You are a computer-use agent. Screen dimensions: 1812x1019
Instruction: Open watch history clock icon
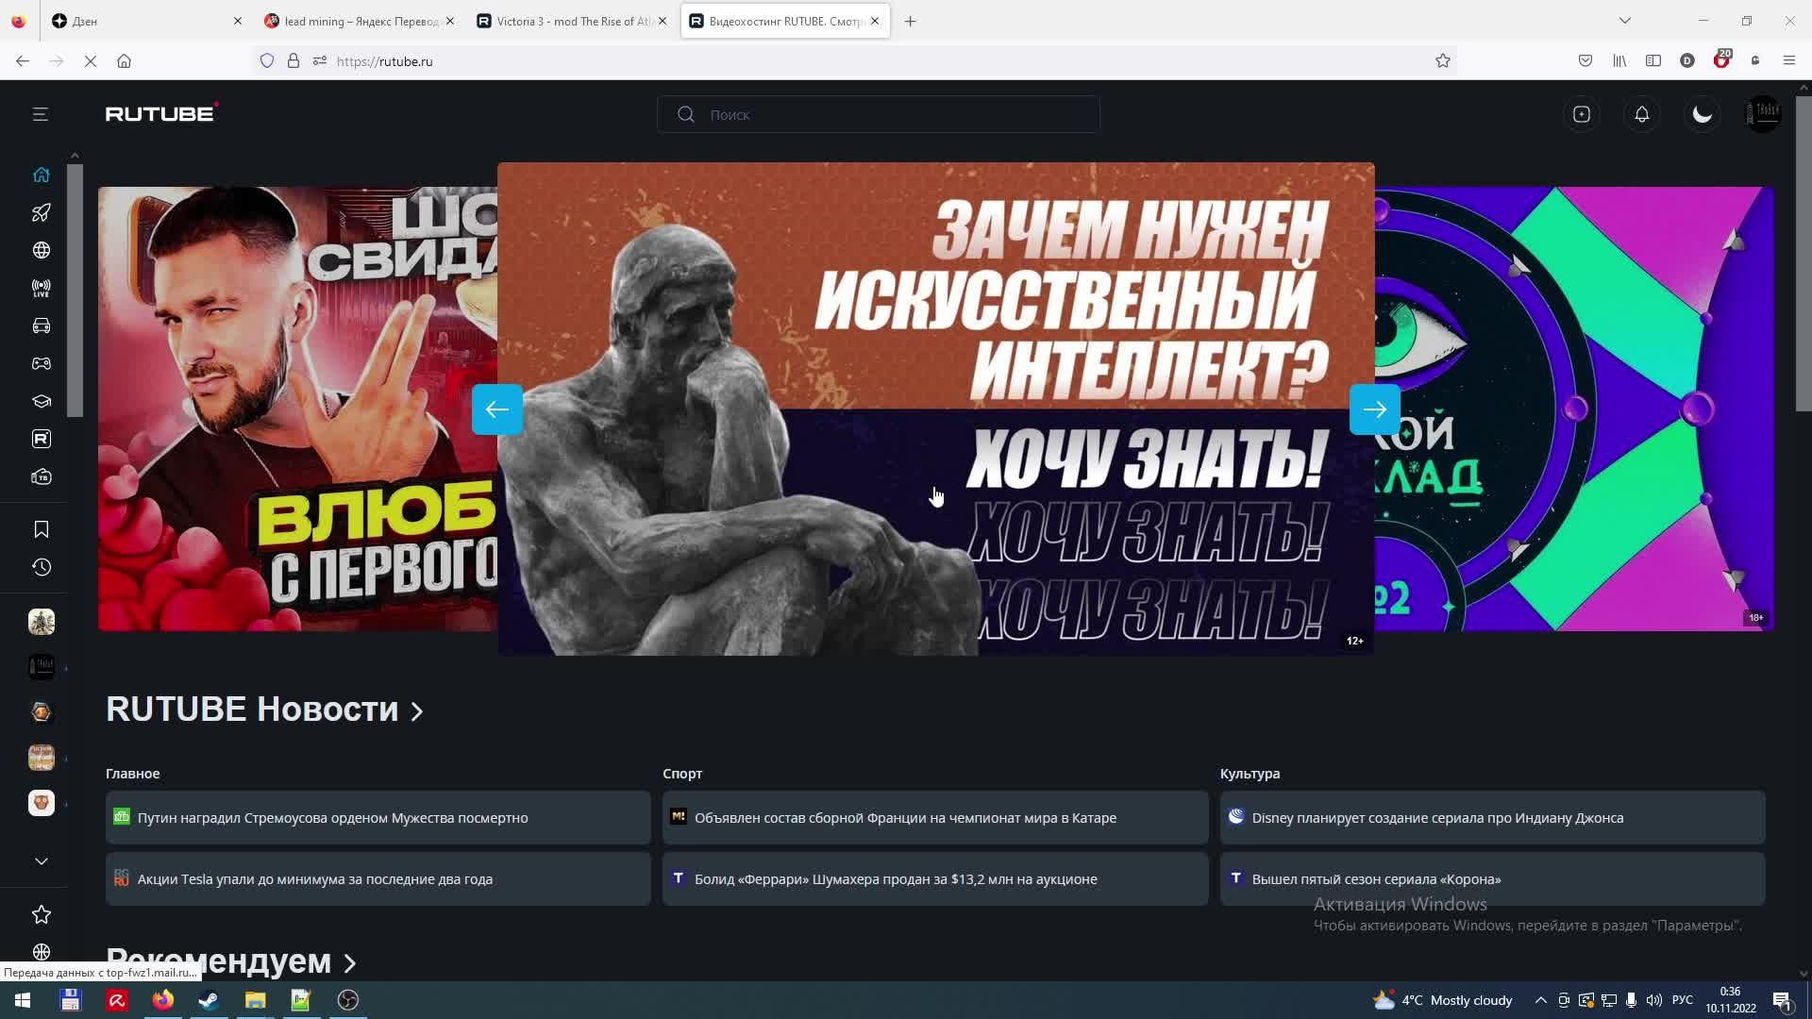point(41,567)
